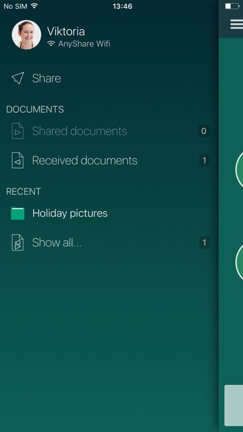Click the Viktoria username label
This screenshot has height=432, width=243.
pyautogui.click(x=66, y=31)
